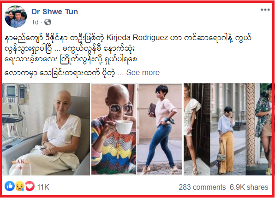275x198 pixels.
Task: Click the Kirjeda Rodriguez name in post text
Action: click(x=137, y=37)
